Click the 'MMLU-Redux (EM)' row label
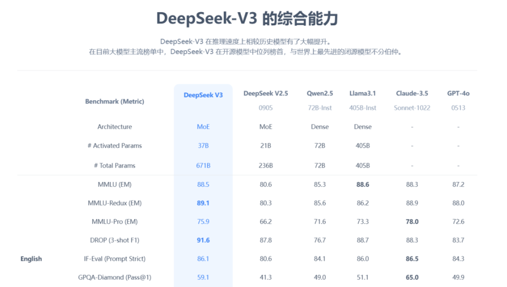 115,203
